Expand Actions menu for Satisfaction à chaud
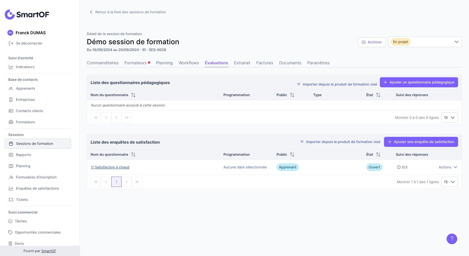This screenshot has height=256, width=469. coord(448,167)
